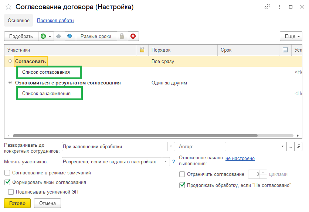
Task: Collapse the Согласовать group
Action: pos(10,61)
